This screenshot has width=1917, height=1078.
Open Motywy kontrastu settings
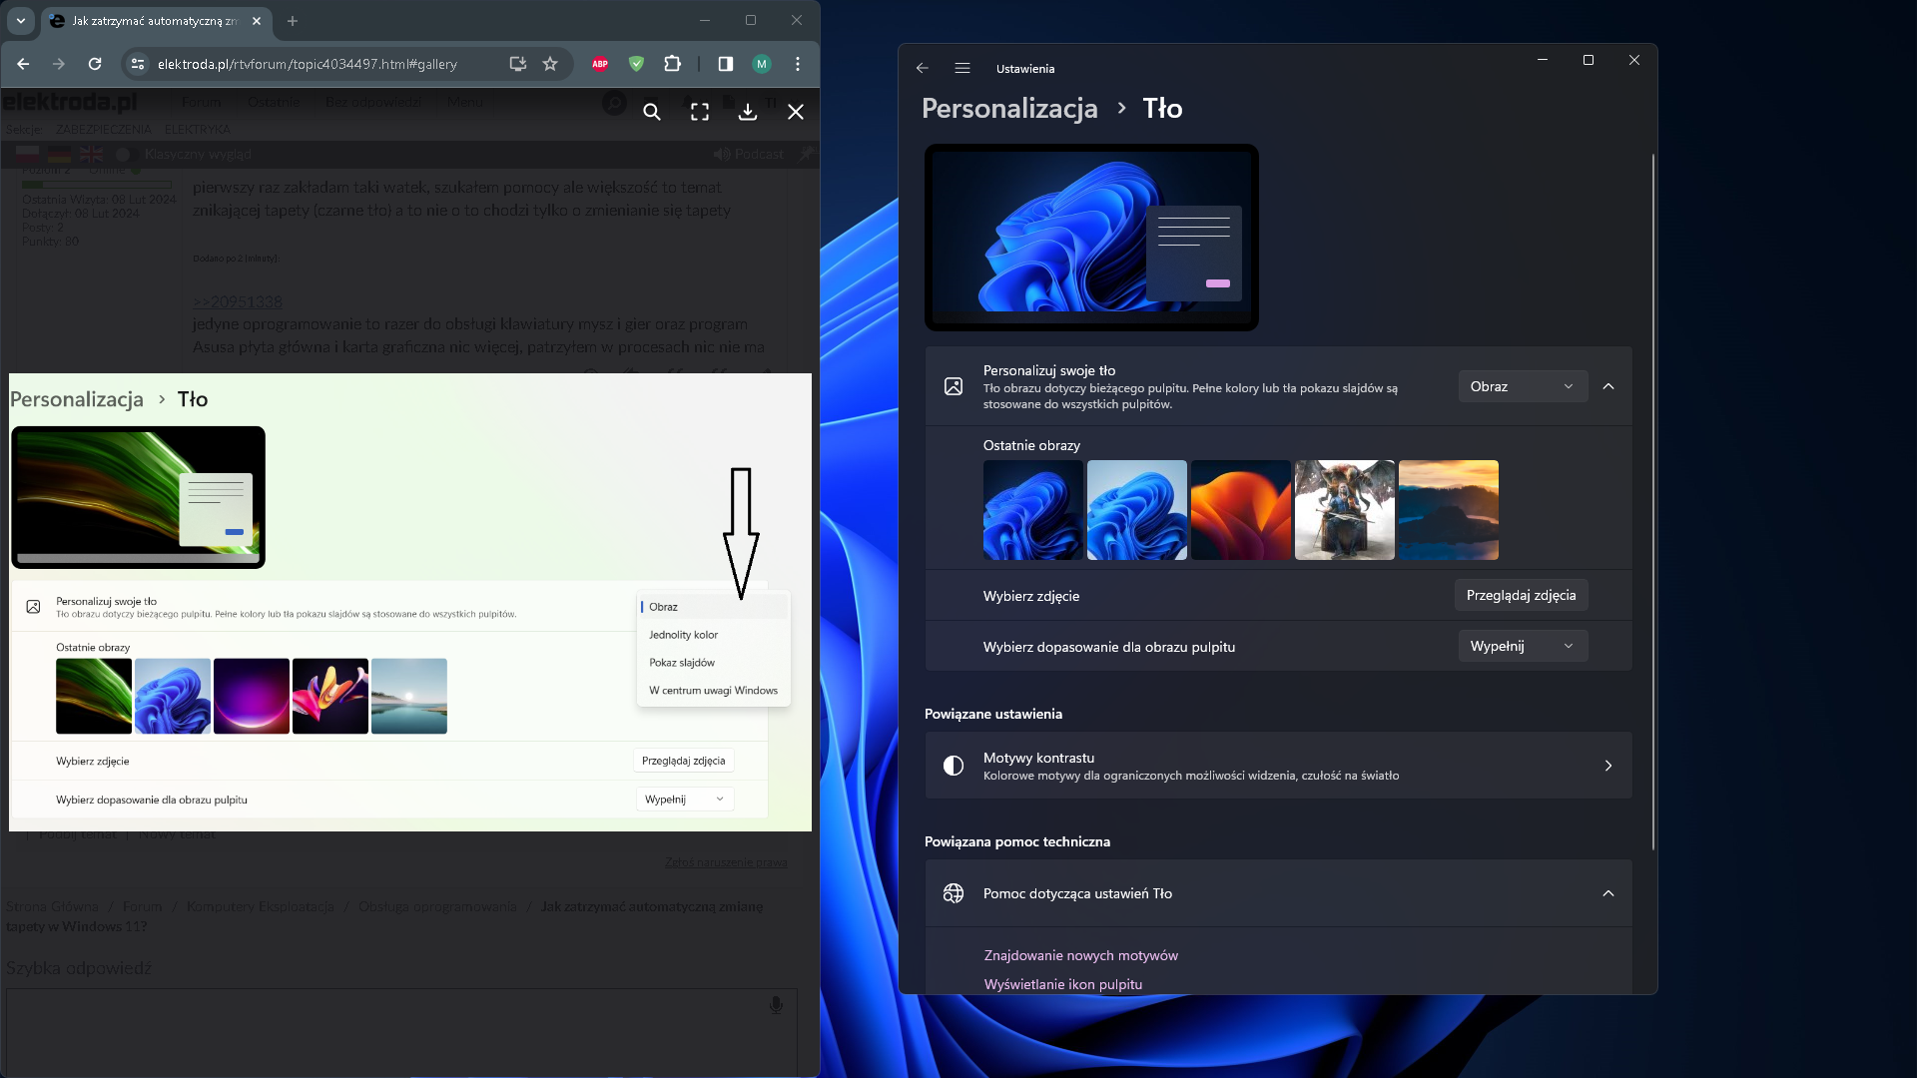(x=1278, y=766)
